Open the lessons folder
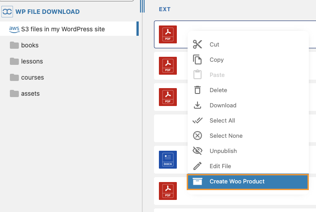This screenshot has width=316, height=212. pyautogui.click(x=31, y=61)
